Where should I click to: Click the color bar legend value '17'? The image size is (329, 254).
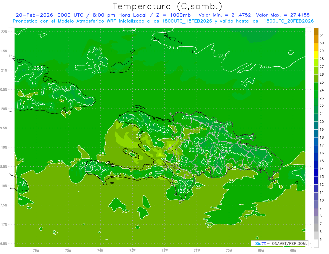point(322,145)
